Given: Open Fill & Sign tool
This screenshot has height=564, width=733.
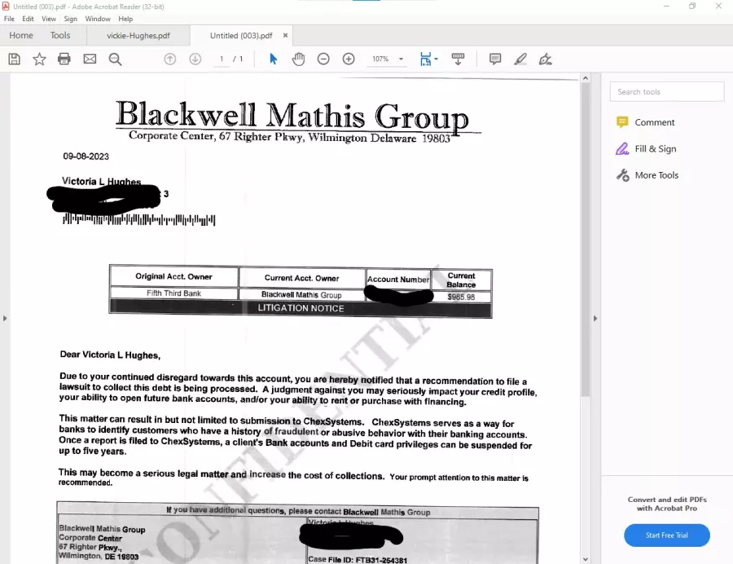Looking at the screenshot, I should 646,148.
